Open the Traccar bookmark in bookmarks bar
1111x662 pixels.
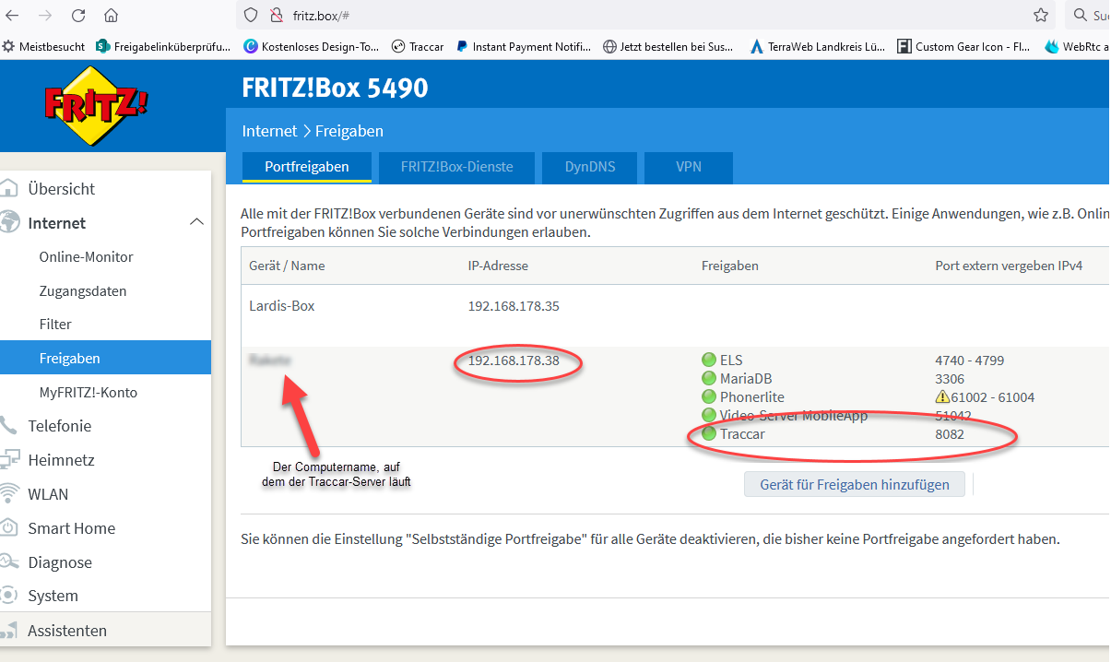[418, 46]
